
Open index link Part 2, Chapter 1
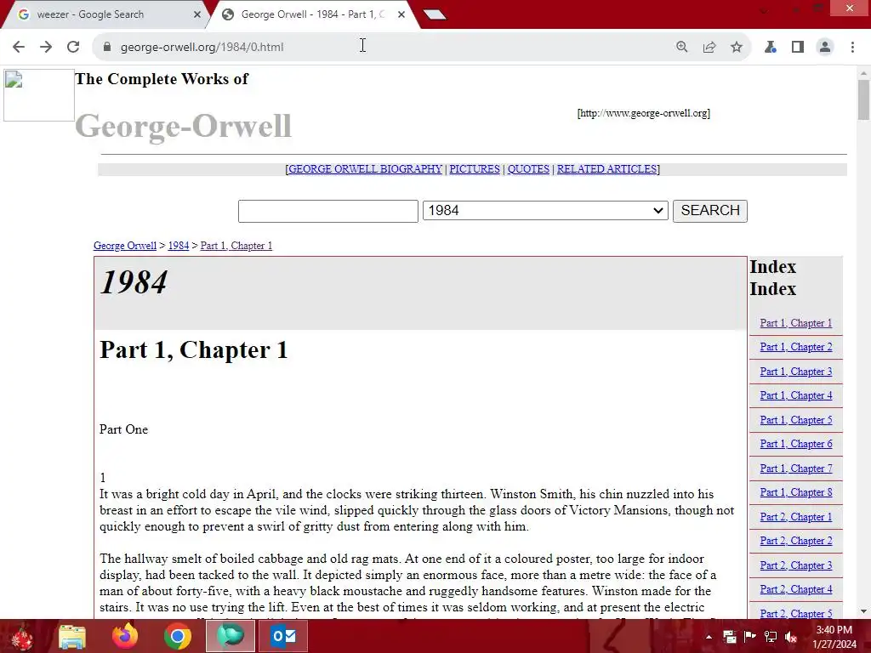796,516
